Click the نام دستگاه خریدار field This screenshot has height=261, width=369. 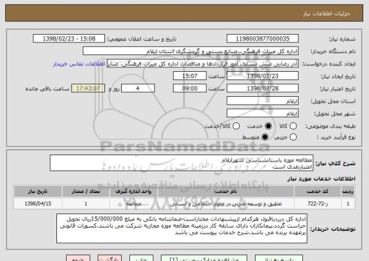pos(191,51)
